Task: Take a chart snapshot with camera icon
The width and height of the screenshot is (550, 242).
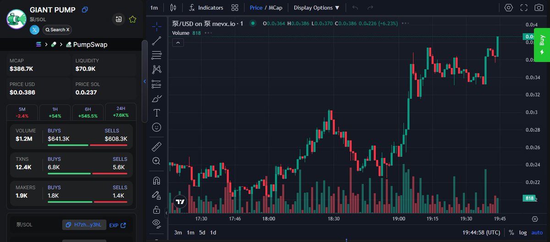Action: pyautogui.click(x=539, y=8)
